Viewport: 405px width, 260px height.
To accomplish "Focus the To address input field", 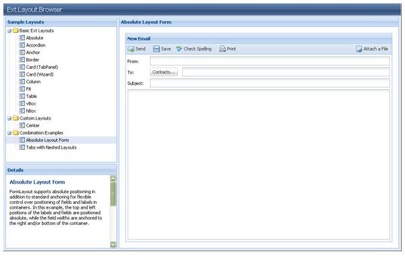I will [x=286, y=72].
